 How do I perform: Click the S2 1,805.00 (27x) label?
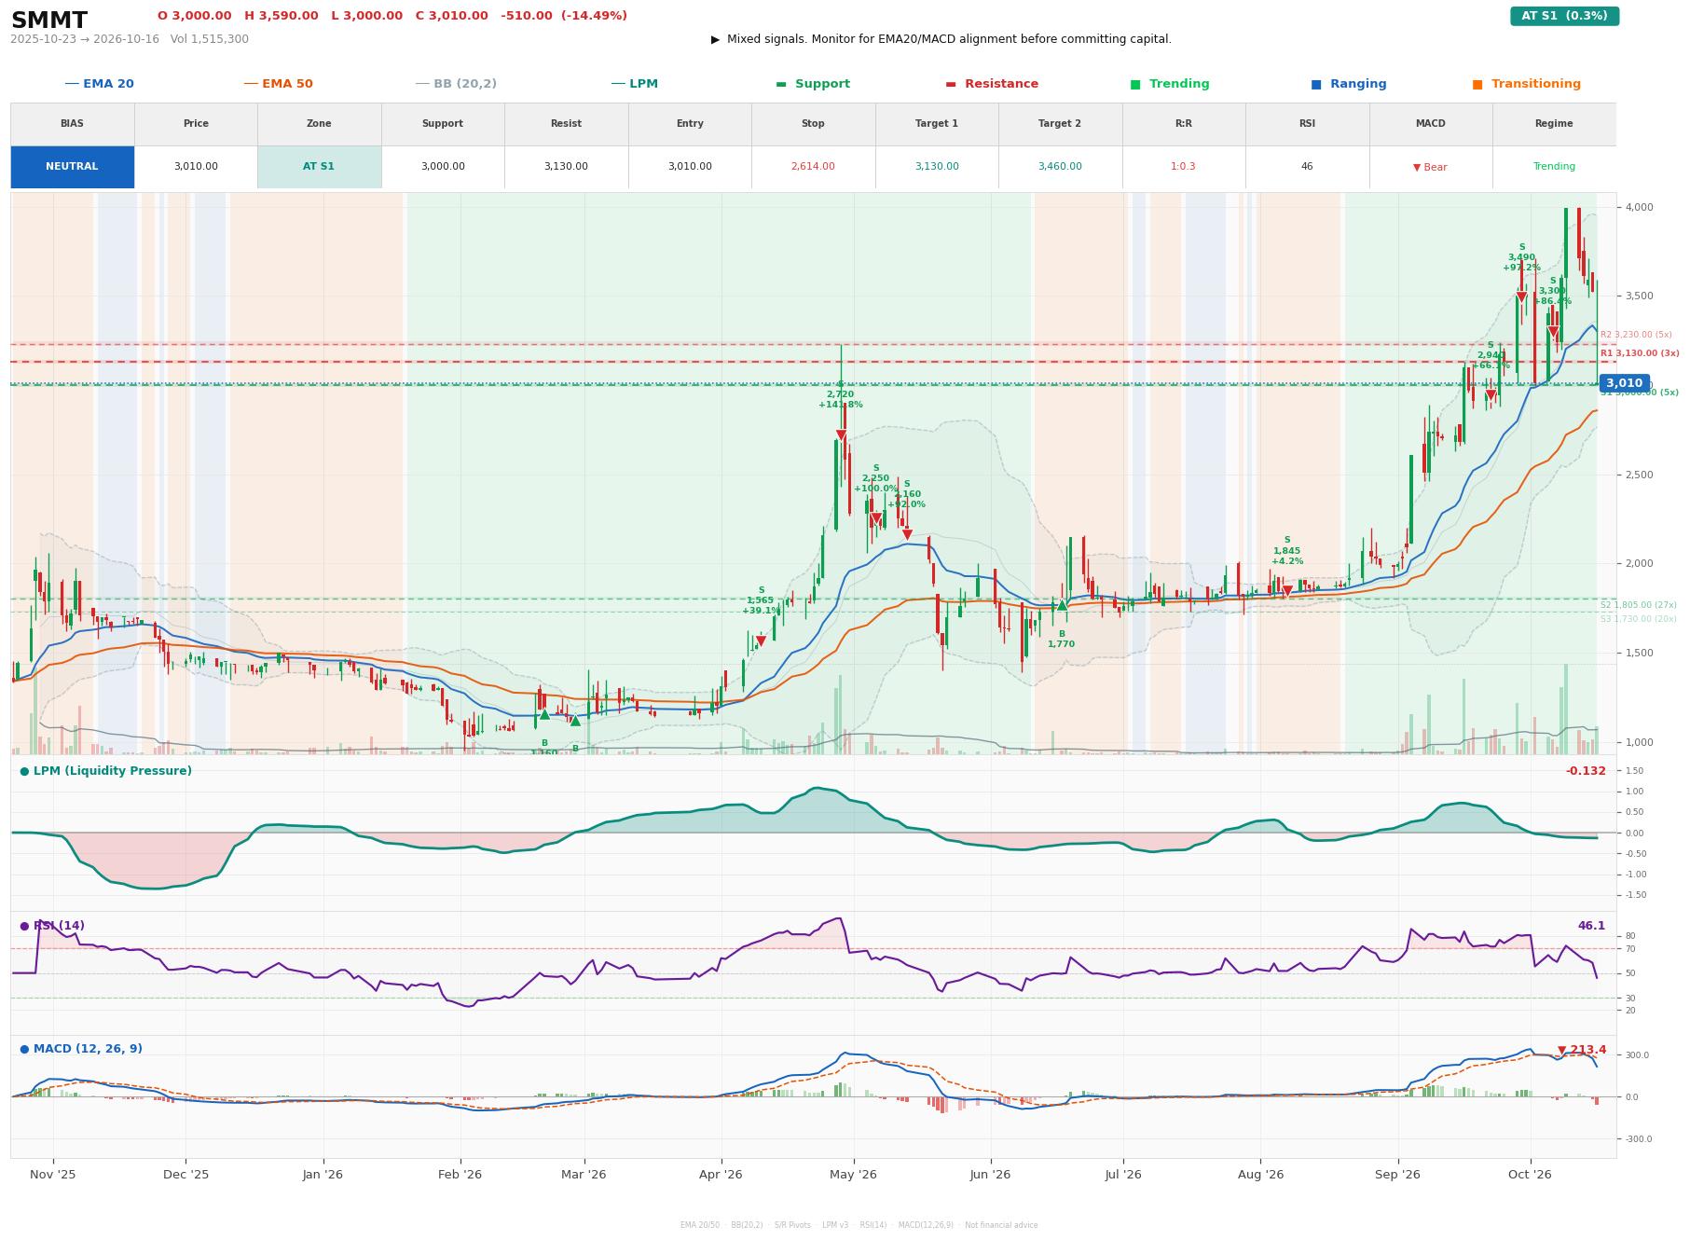click(1638, 605)
